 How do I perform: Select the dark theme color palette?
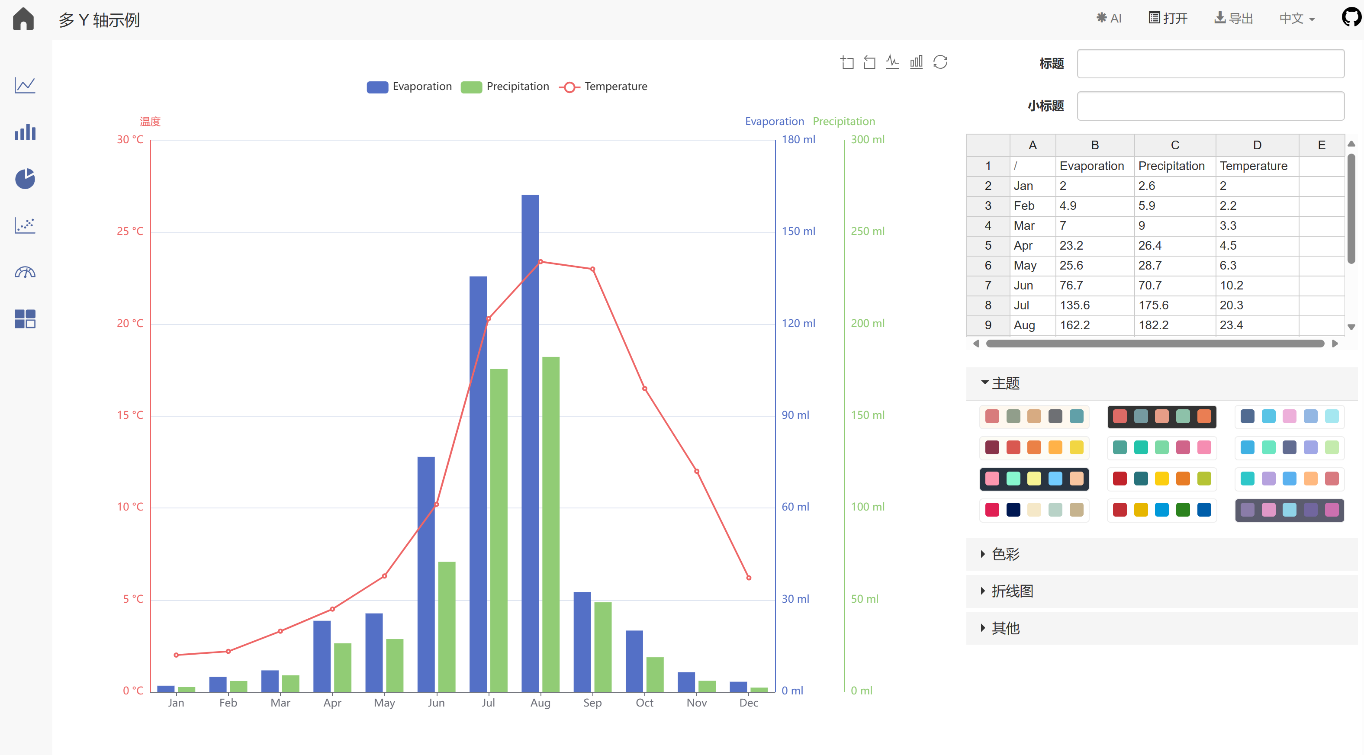pos(1162,417)
